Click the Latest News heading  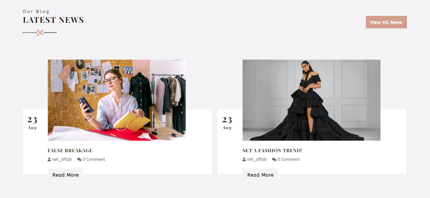[x=53, y=20]
